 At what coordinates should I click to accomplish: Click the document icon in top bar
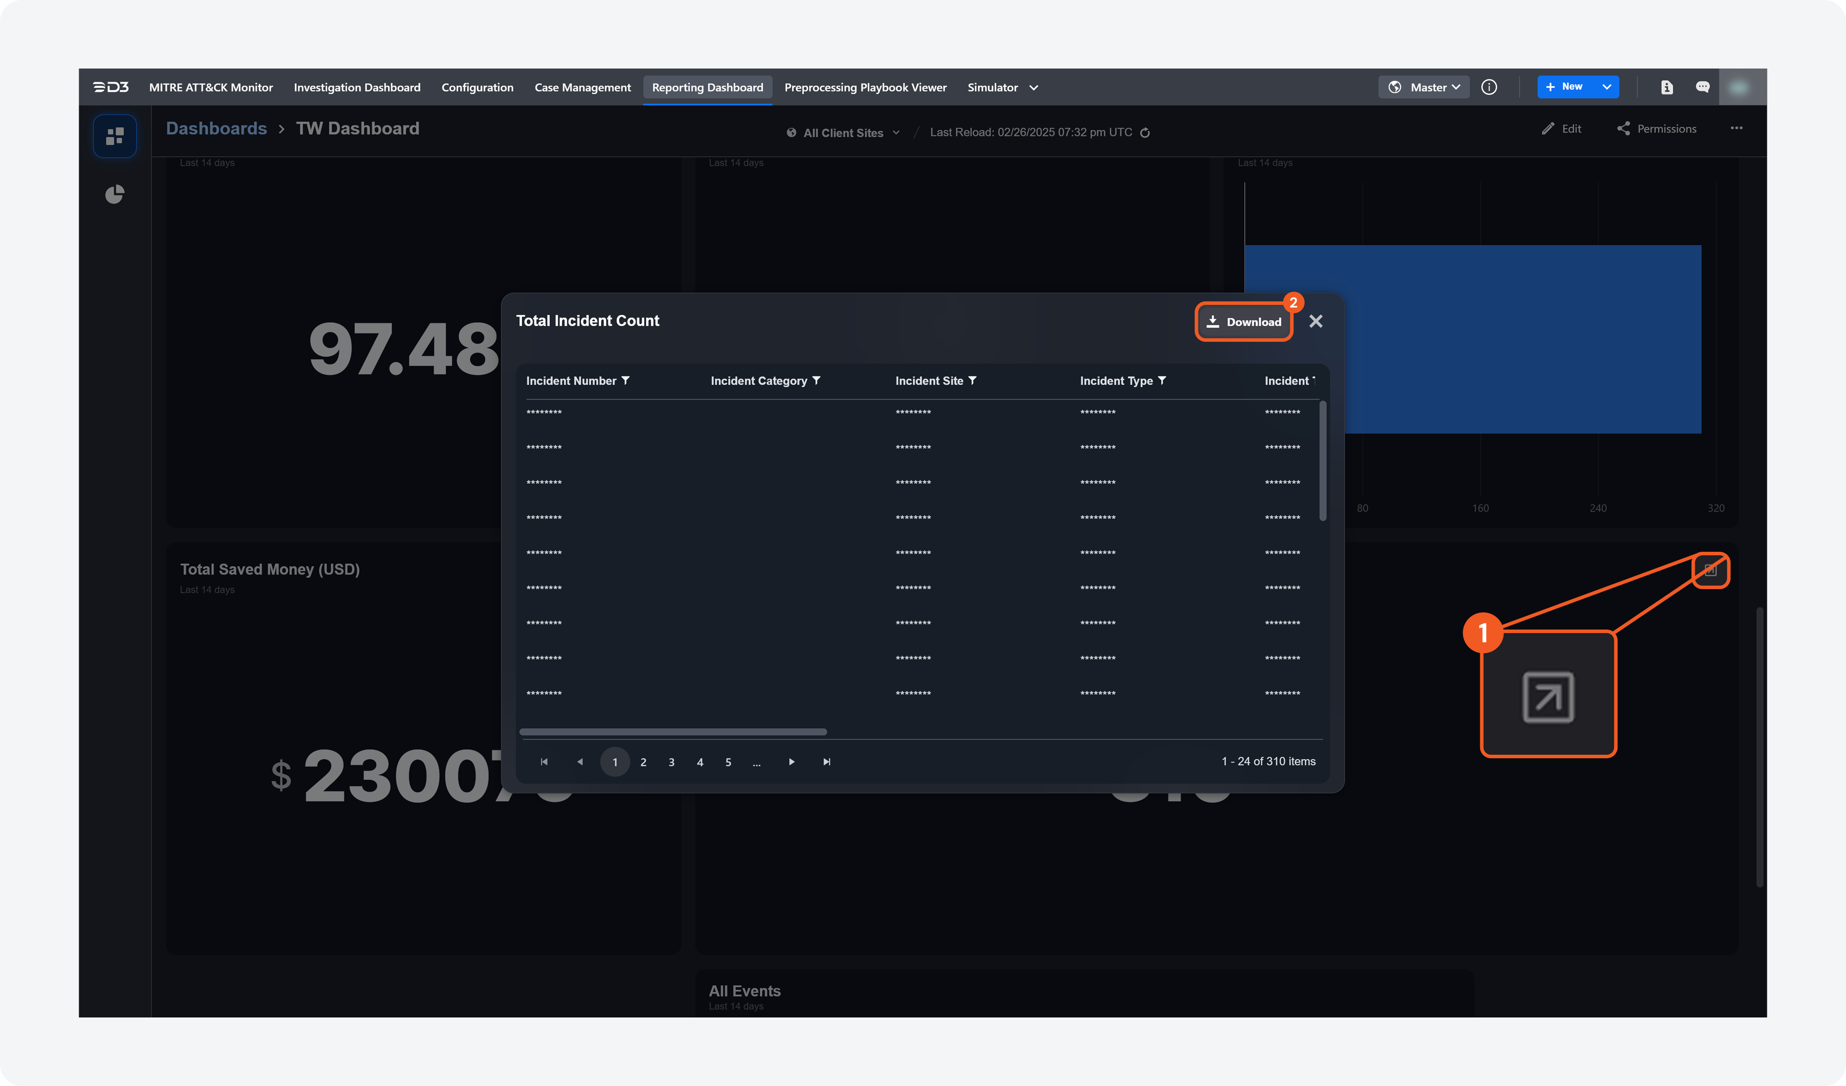point(1667,87)
